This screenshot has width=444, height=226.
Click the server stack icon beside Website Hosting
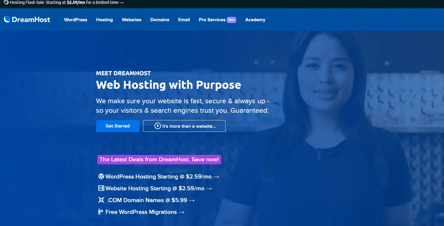click(101, 188)
